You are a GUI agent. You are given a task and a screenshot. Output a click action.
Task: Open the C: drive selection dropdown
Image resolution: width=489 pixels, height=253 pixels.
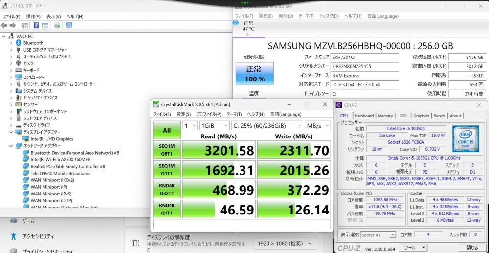click(267, 126)
